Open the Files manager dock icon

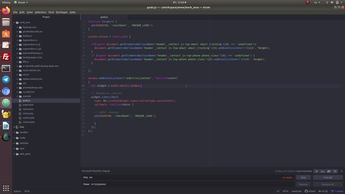click(x=6, y=22)
